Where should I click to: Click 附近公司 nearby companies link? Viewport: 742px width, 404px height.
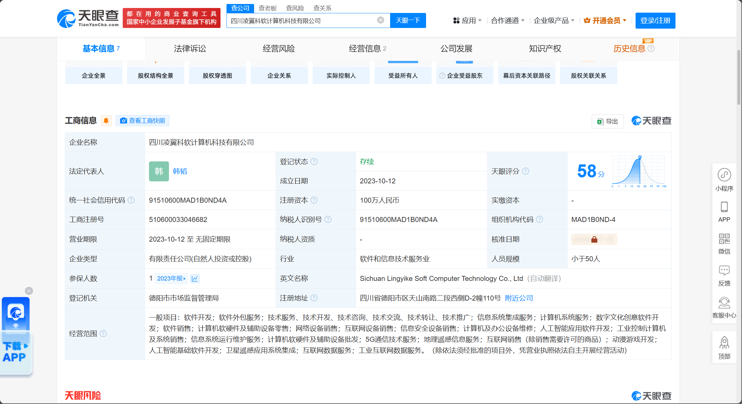[x=519, y=298]
